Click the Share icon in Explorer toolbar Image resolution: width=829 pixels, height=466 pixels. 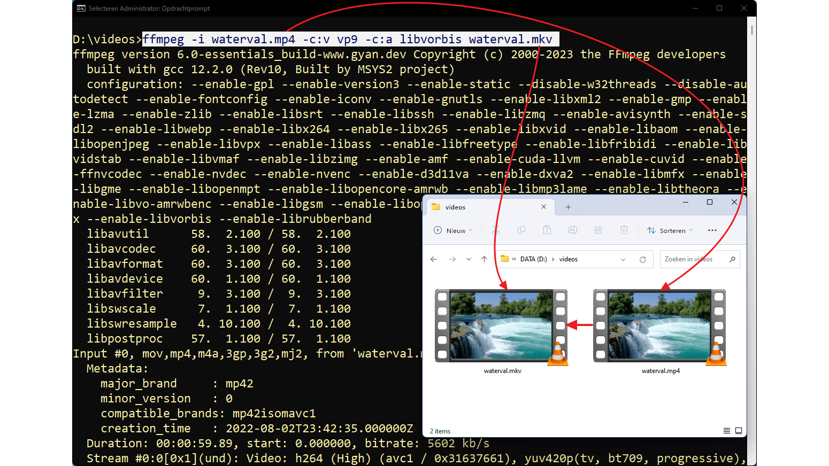[x=598, y=230]
